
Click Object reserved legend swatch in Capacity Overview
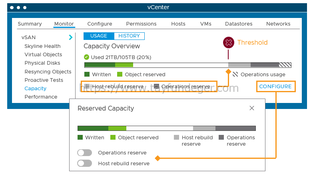[x=120, y=74]
